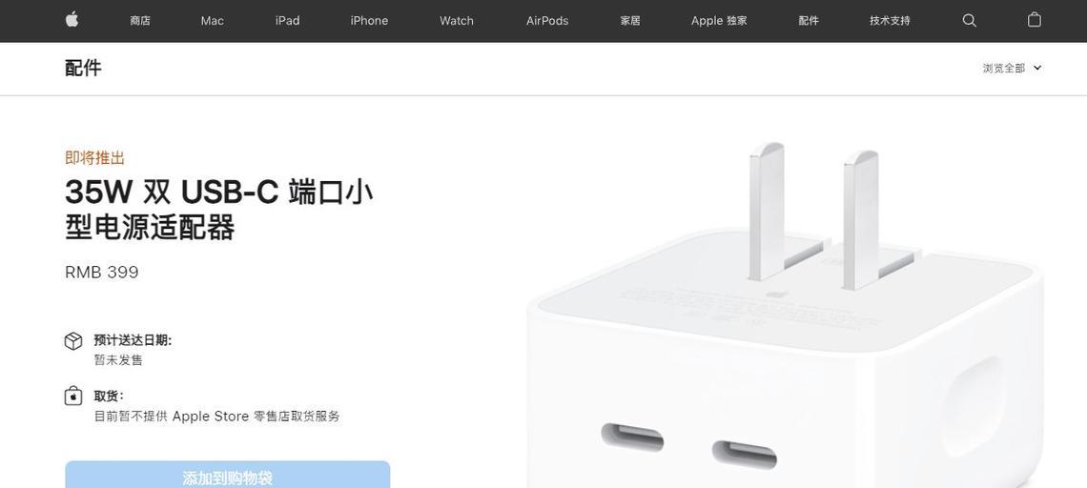Open the search magnifier icon
Image resolution: width=1087 pixels, height=488 pixels.
pyautogui.click(x=969, y=21)
